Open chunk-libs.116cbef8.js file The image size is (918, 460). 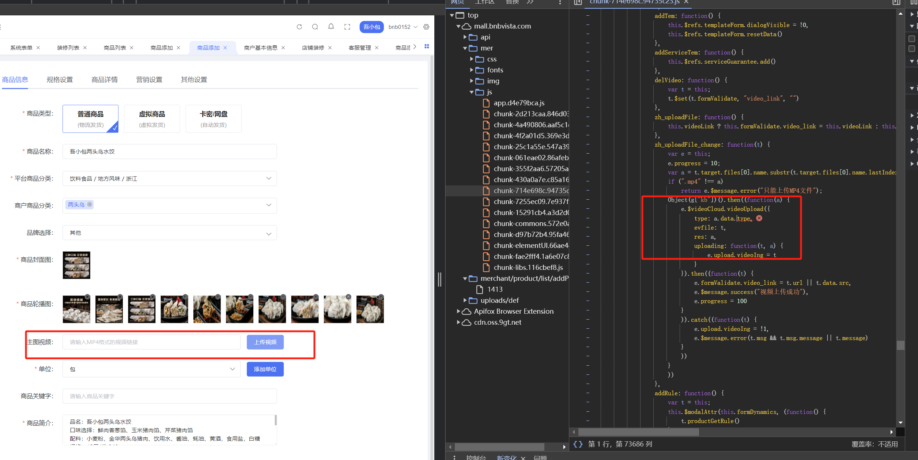click(528, 268)
